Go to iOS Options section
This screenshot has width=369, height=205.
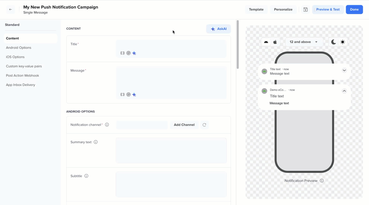(15, 57)
